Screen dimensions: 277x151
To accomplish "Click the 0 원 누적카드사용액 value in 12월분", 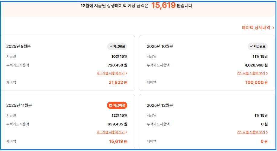I will tap(264, 124).
